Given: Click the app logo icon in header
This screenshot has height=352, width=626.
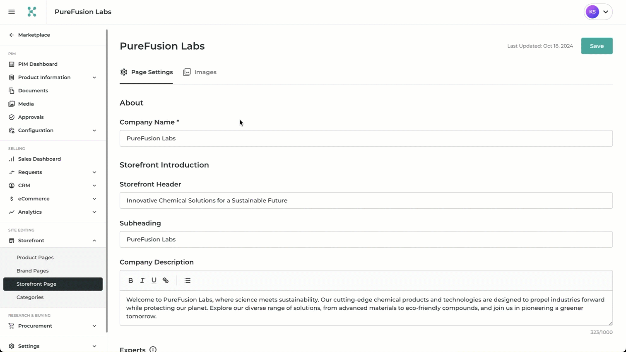Looking at the screenshot, I should tap(32, 12).
